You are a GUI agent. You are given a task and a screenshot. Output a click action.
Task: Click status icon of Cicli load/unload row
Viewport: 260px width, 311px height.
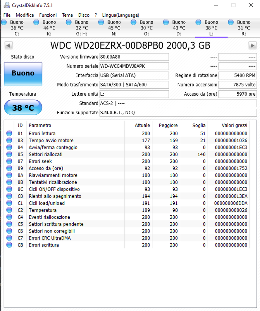(x=9, y=203)
